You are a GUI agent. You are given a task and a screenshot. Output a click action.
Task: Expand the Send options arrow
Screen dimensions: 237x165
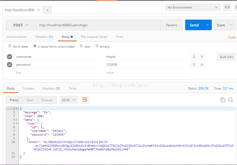pos(208,25)
